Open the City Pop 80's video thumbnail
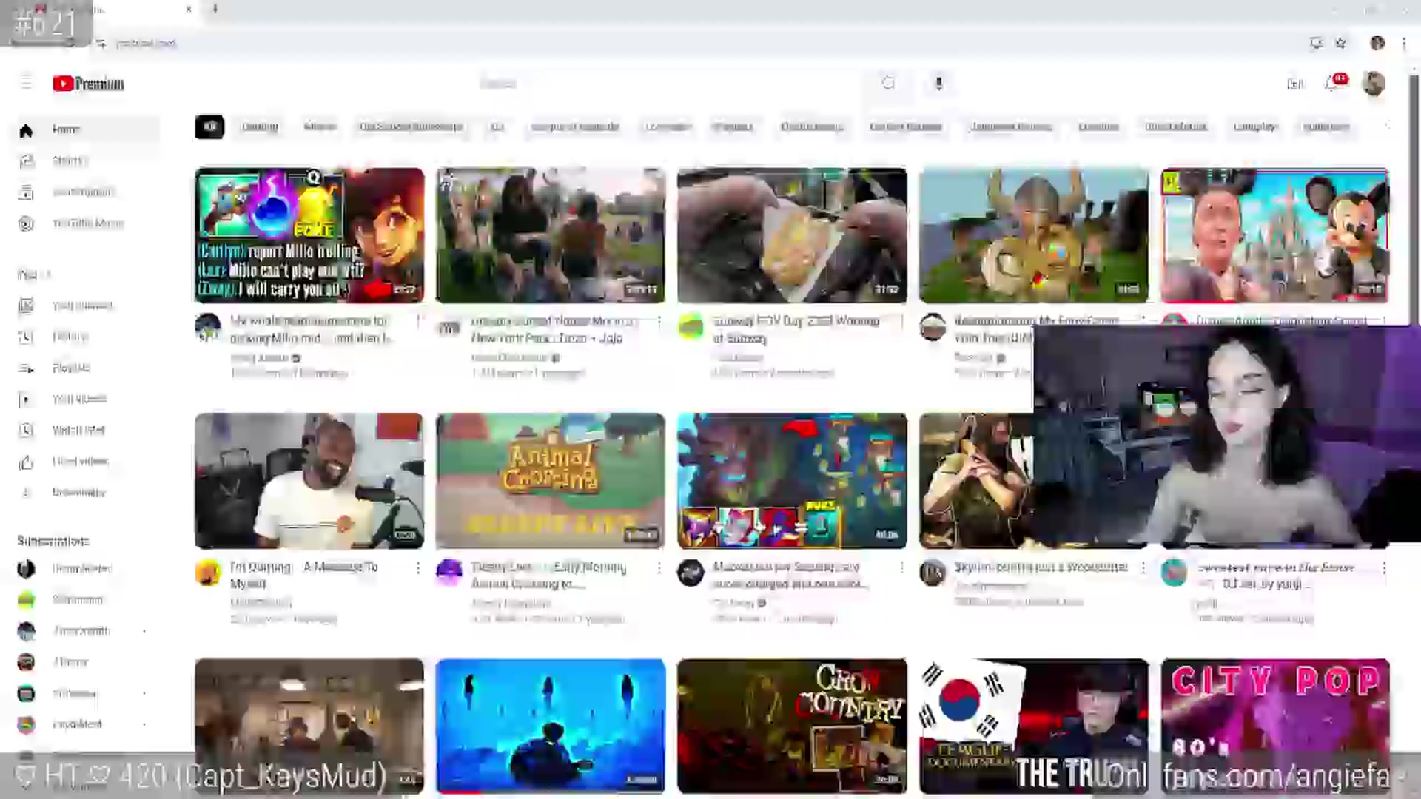Image resolution: width=1421 pixels, height=799 pixels. click(1275, 726)
